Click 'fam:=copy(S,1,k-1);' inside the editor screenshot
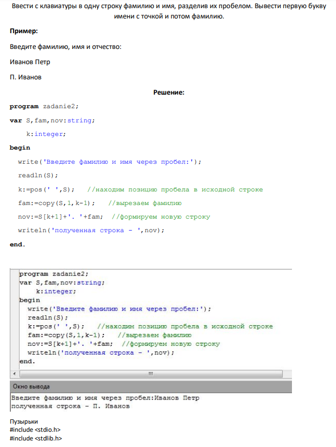336x447 pixels. (x=66, y=335)
